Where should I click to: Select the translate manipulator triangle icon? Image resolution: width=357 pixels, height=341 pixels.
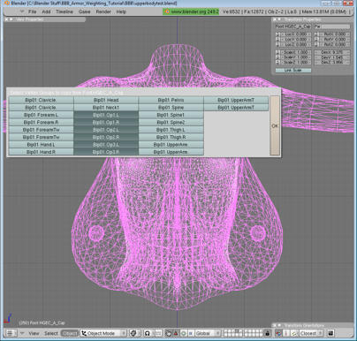tap(176, 333)
